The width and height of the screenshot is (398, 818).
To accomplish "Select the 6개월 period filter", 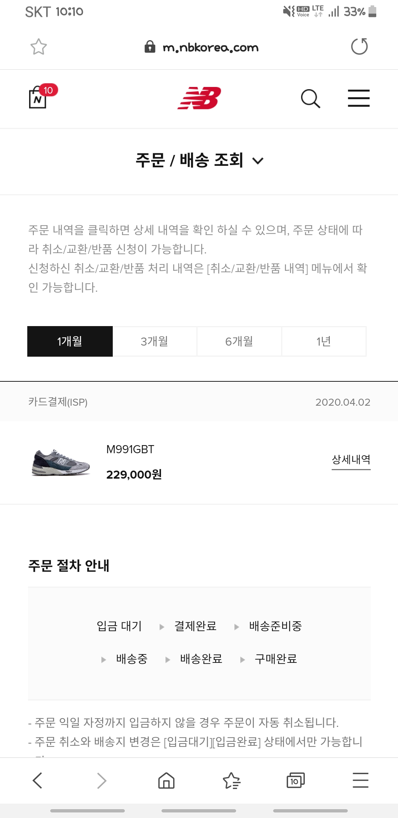I will pos(239,341).
